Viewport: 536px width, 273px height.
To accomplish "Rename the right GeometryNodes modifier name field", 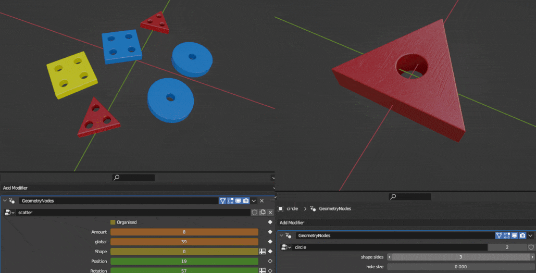I will [x=395, y=235].
